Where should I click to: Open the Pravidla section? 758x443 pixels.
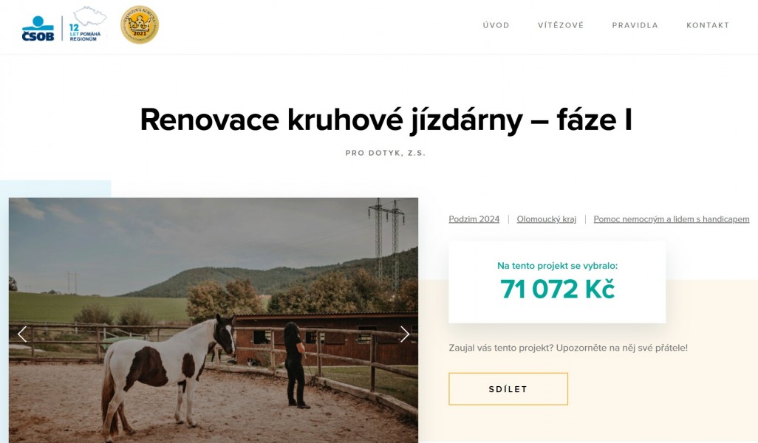click(635, 25)
